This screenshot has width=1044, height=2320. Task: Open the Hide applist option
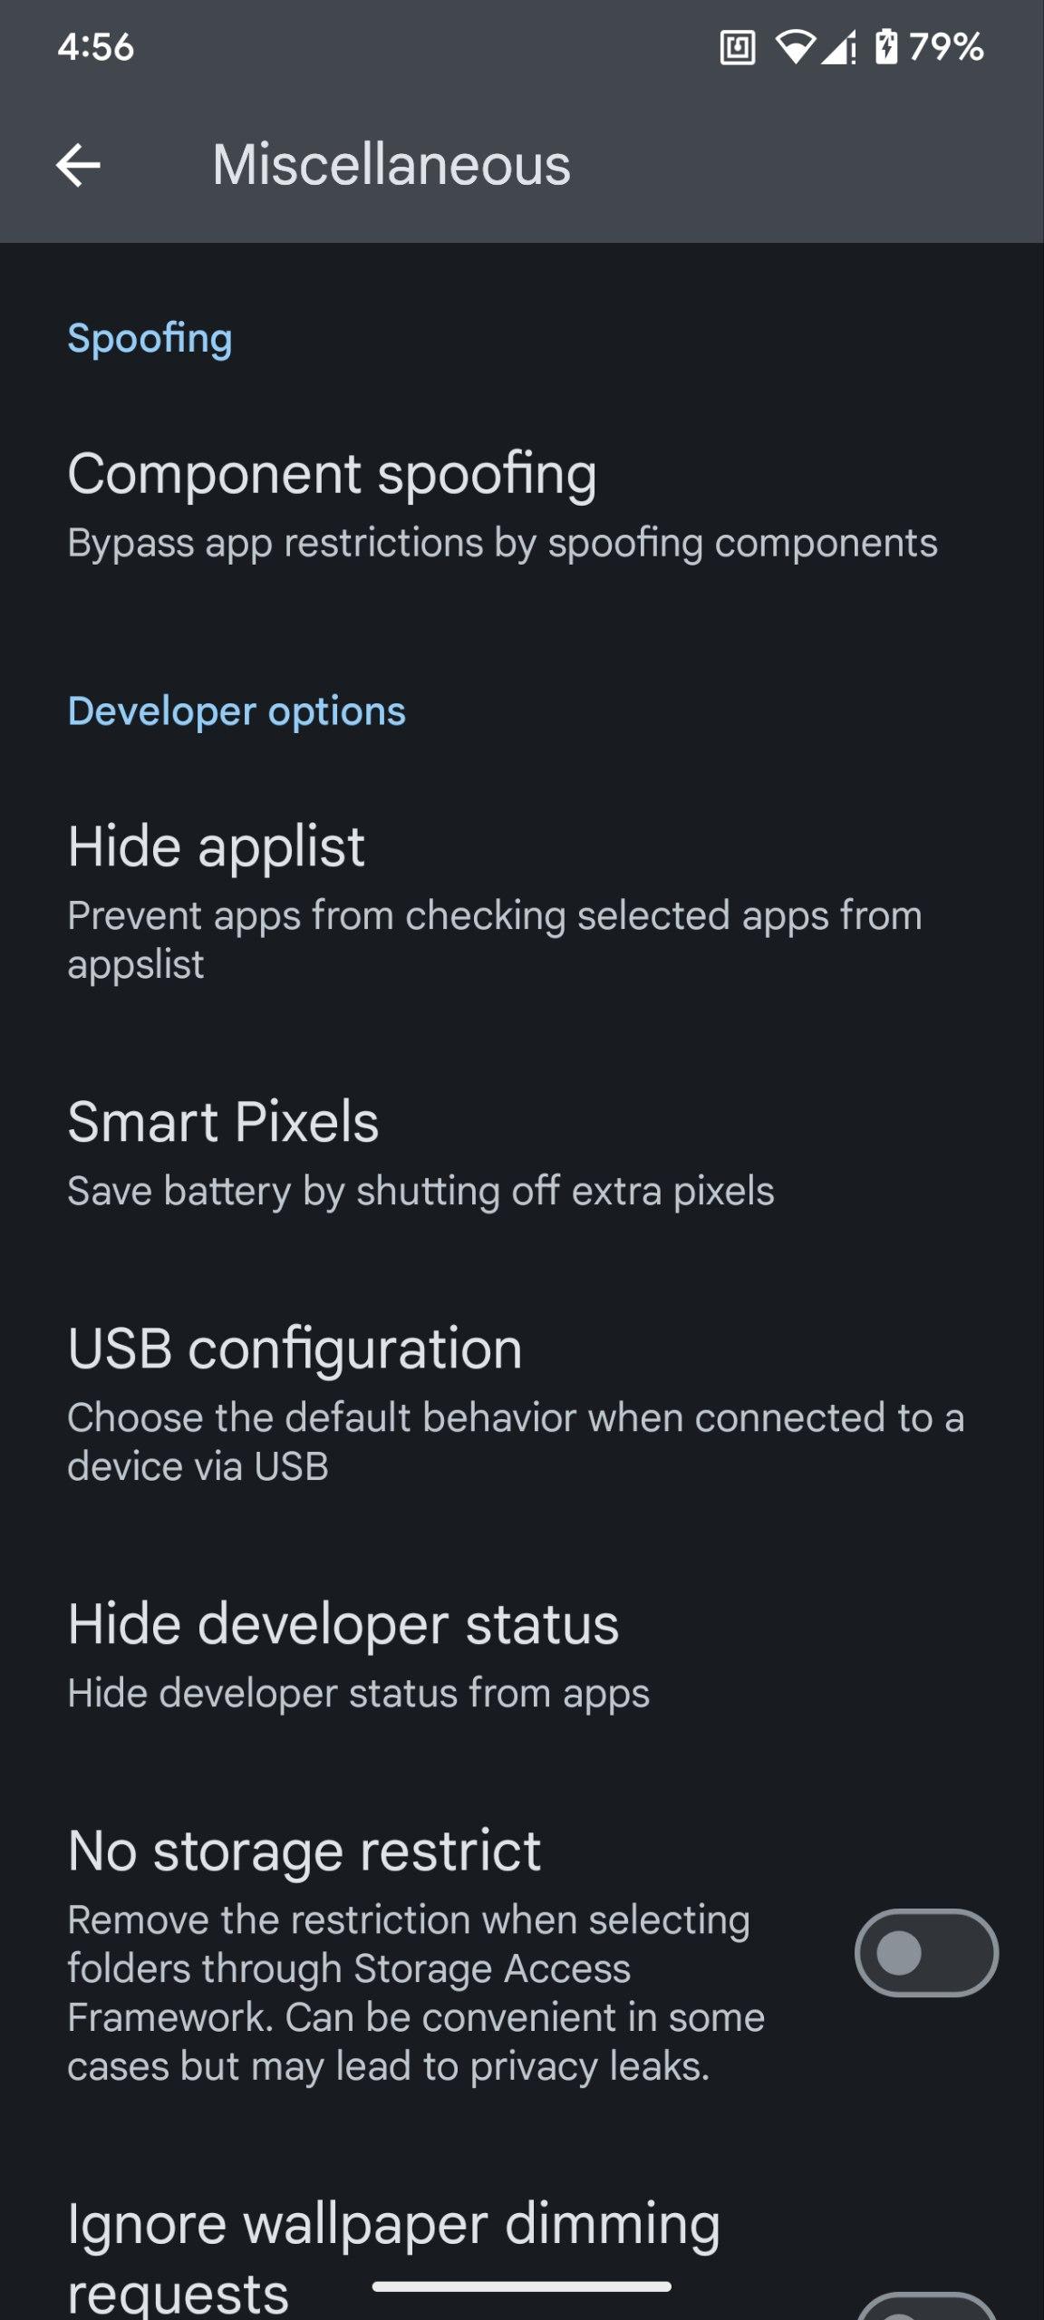494,901
